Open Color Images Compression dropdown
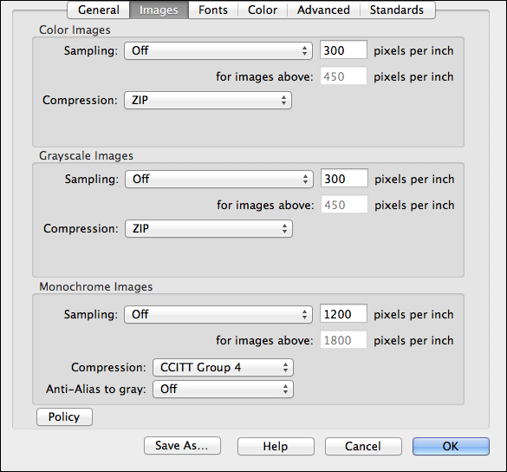The image size is (507, 472). click(208, 100)
